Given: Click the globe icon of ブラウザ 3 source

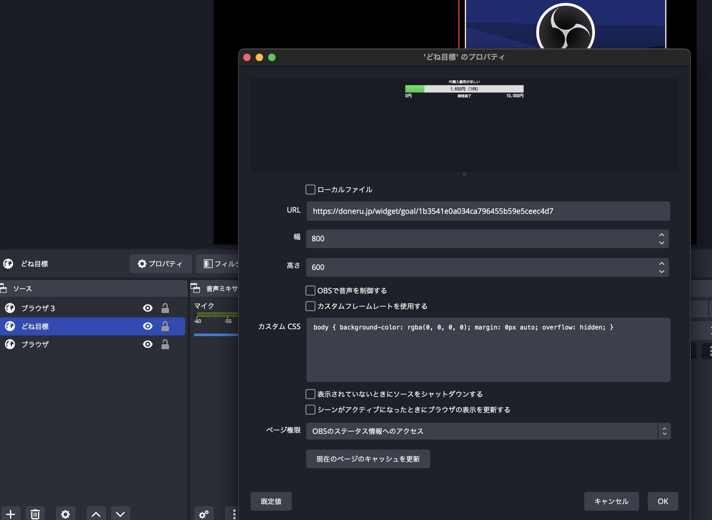Looking at the screenshot, I should pos(10,308).
